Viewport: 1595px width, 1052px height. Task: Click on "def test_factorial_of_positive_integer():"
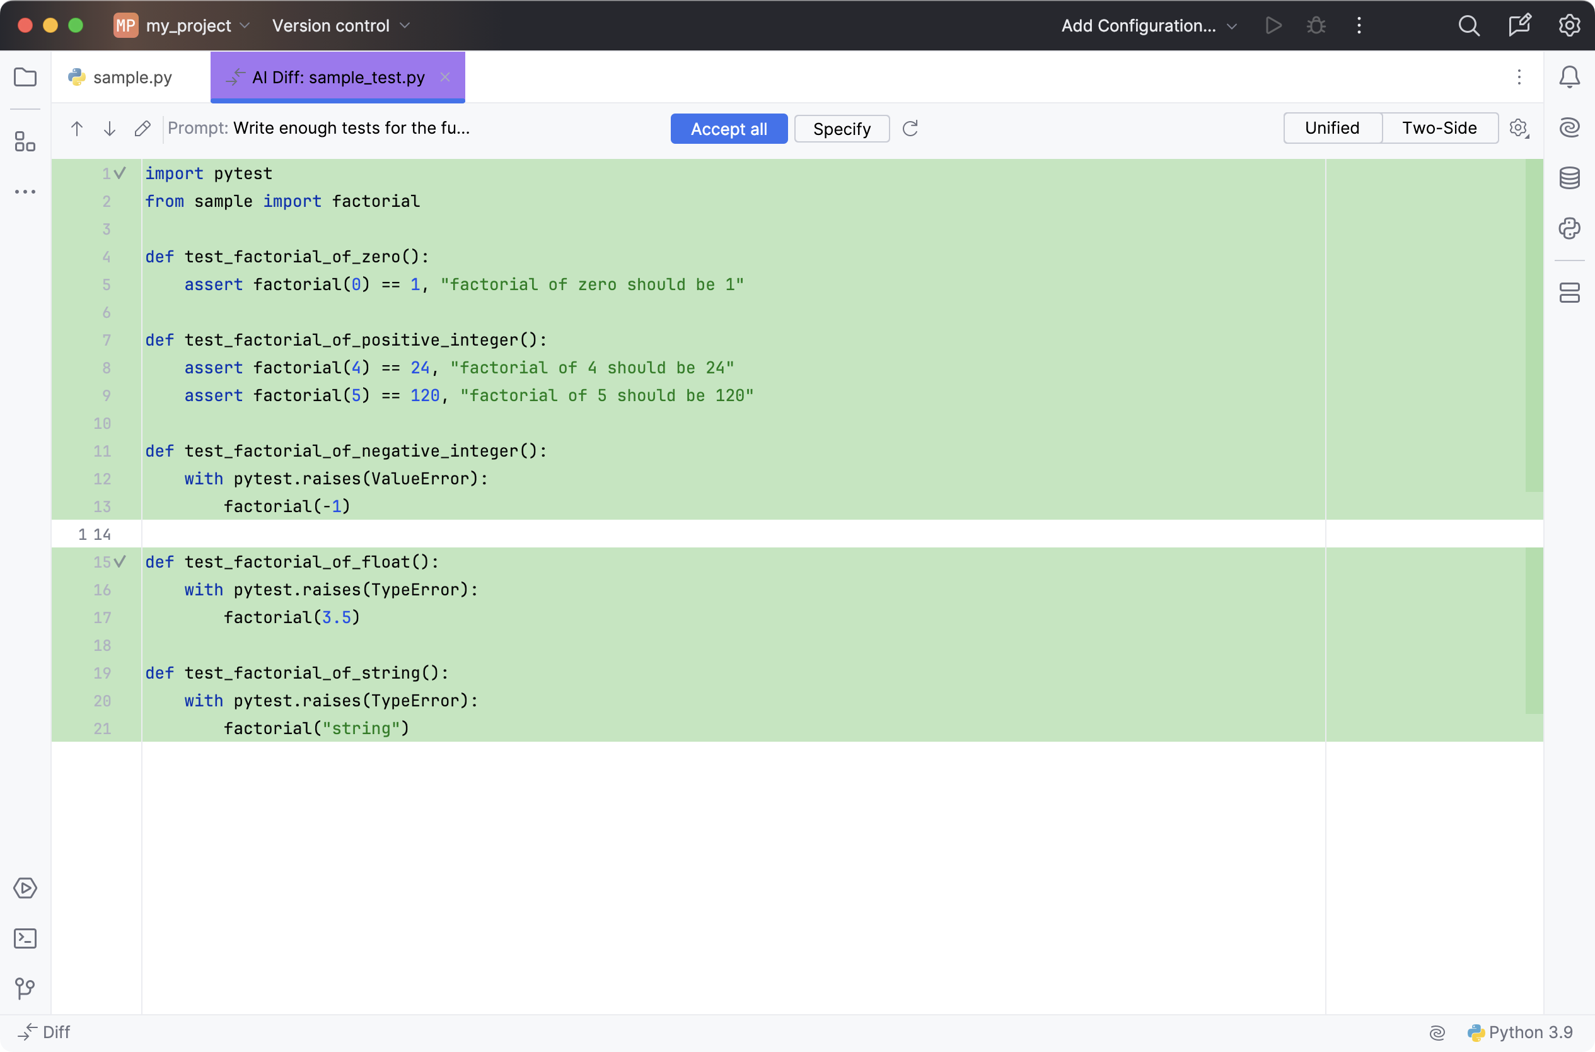(x=346, y=340)
